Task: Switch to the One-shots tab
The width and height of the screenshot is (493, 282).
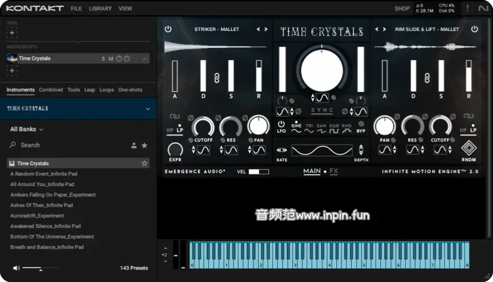Action: [x=130, y=90]
